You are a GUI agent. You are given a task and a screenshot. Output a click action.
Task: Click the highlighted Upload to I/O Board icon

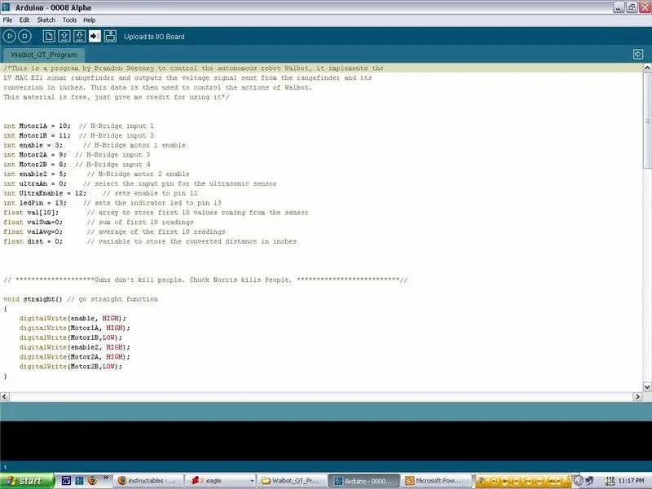95,37
